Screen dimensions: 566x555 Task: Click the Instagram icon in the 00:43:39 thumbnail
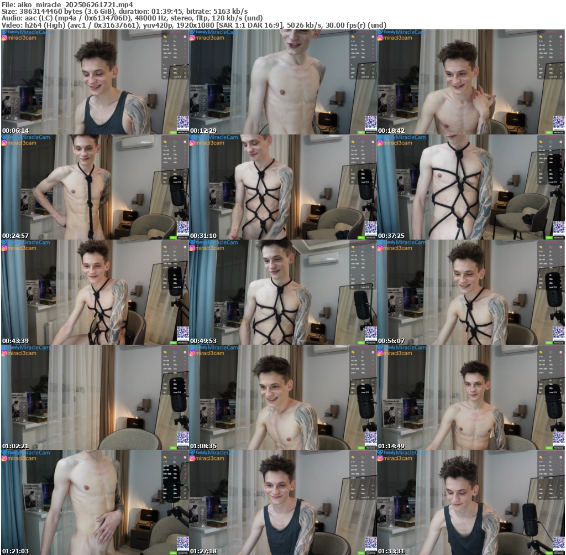(4, 248)
